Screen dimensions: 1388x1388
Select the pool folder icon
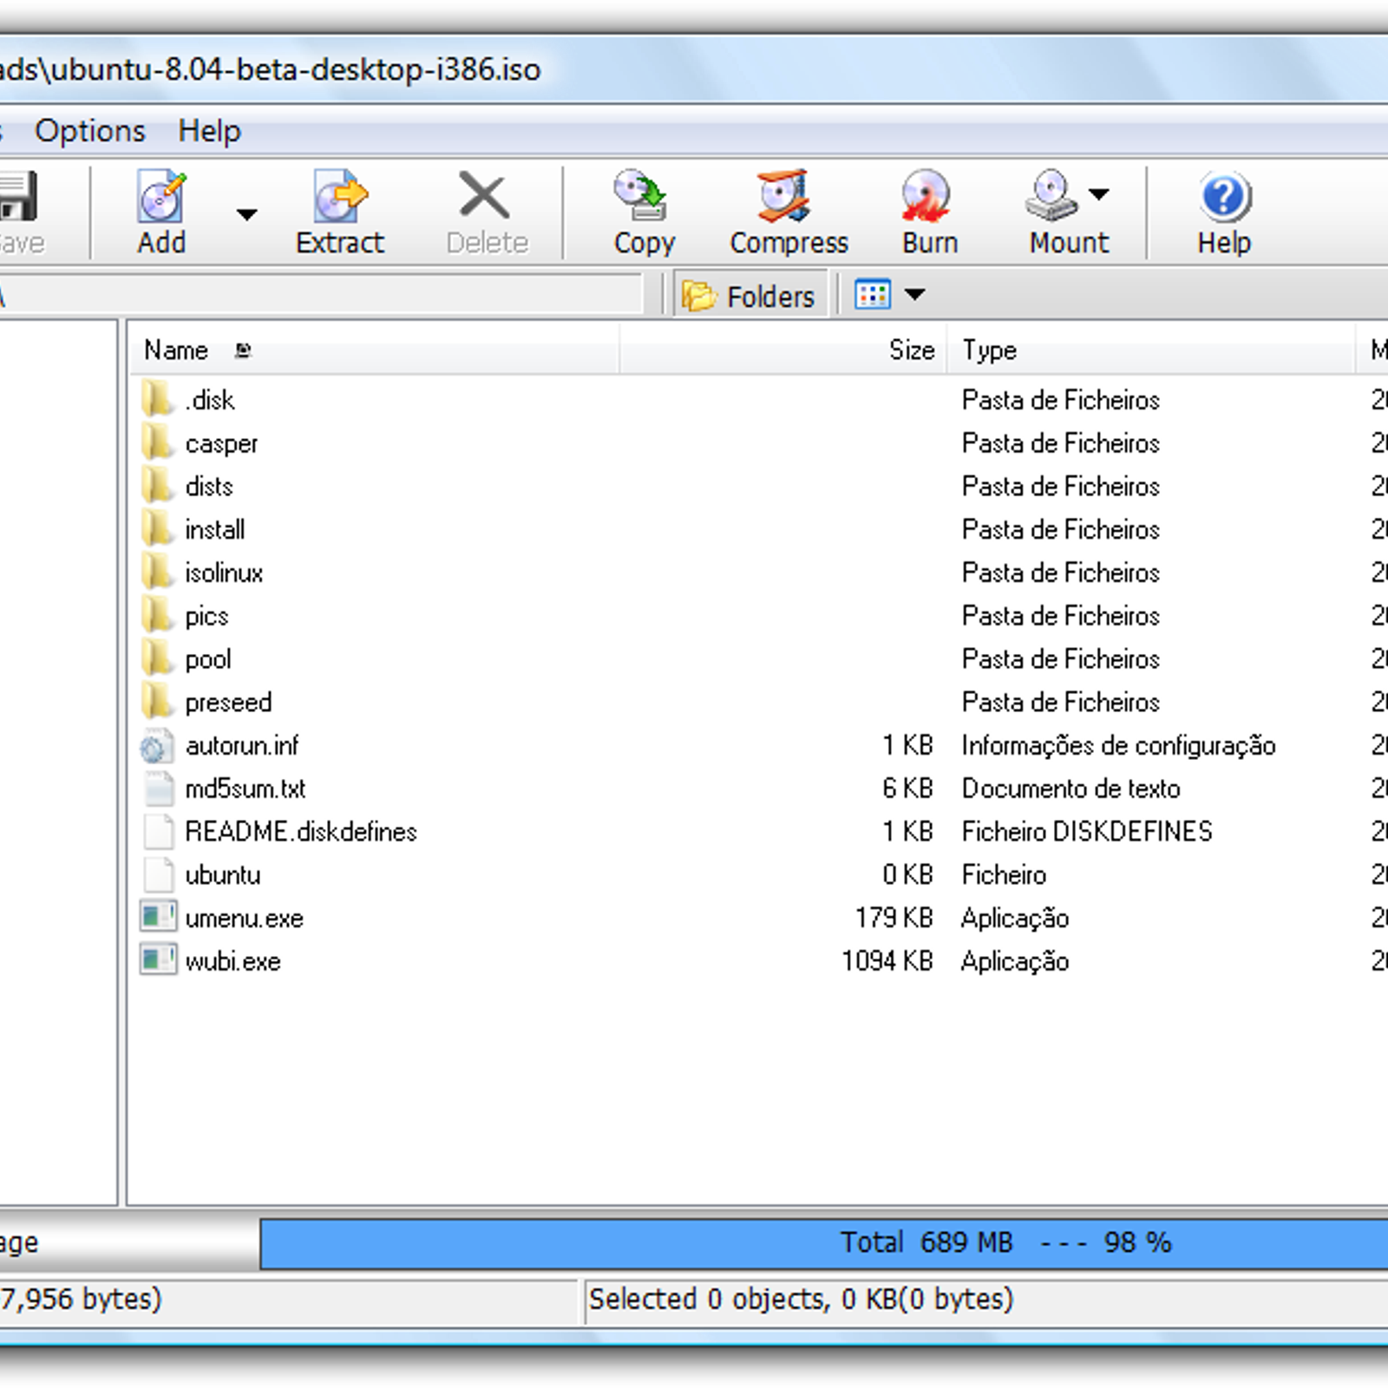click(x=158, y=658)
